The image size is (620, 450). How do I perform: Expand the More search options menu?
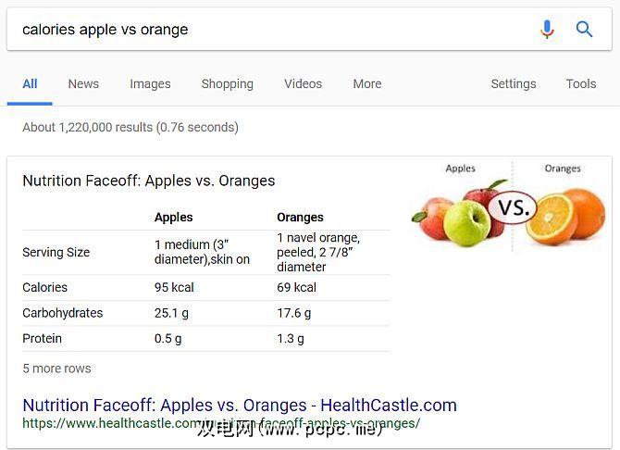366,83
